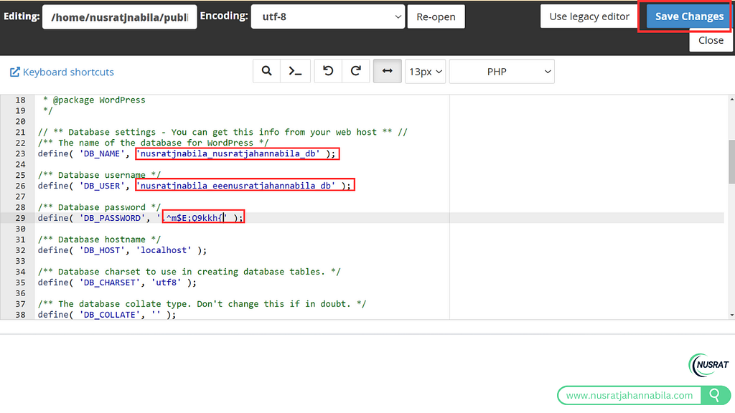735x413 pixels.
Task: Click the 'Database password' comment line
Action: [x=99, y=207]
